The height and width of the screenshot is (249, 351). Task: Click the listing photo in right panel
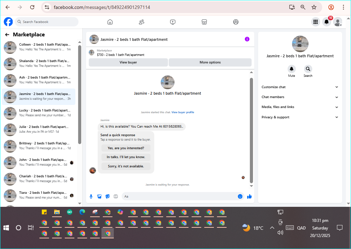(x=300, y=44)
